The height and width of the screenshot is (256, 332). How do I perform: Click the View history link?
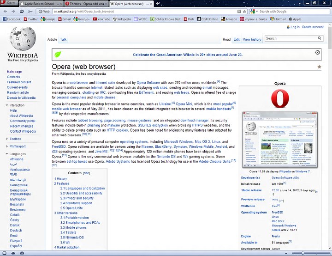[252, 40]
